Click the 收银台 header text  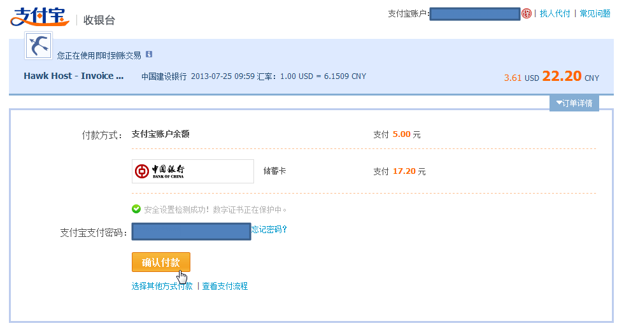click(99, 20)
